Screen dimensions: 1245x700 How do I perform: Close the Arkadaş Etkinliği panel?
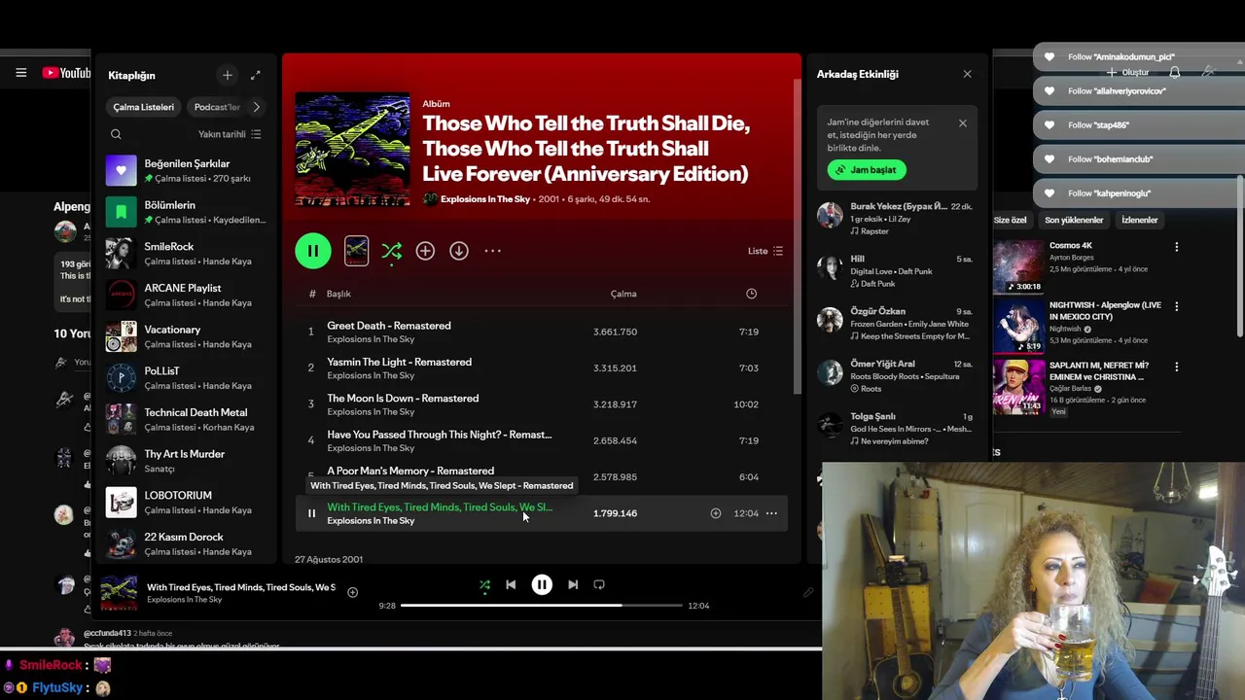967,74
